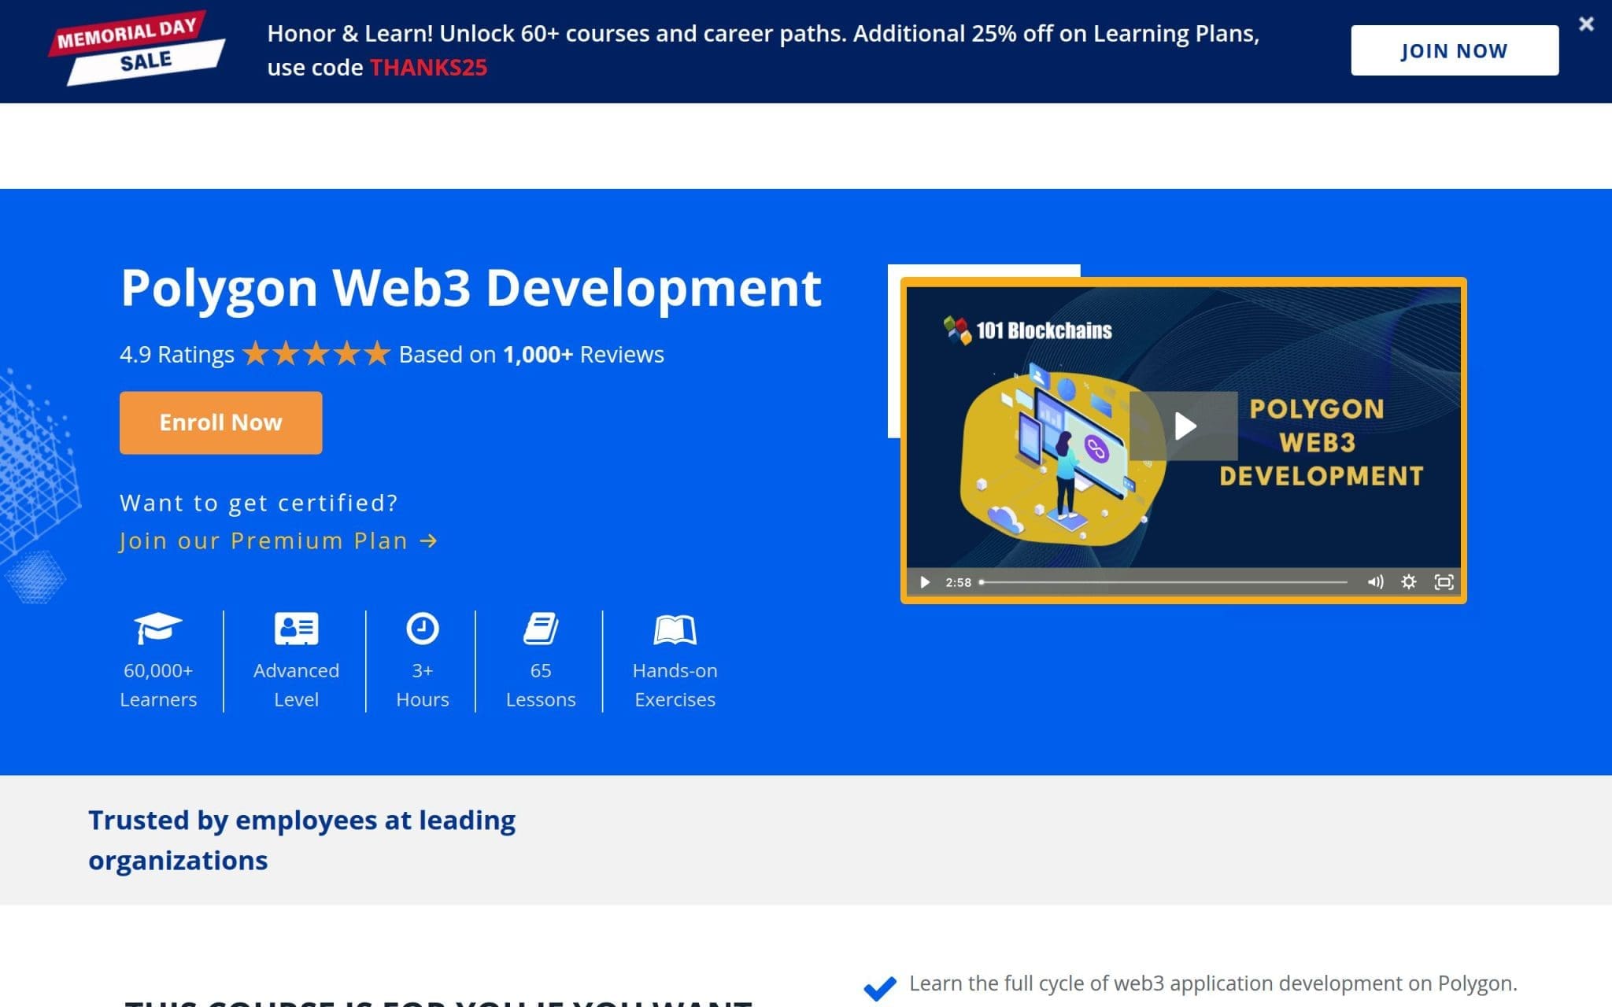Click the clock Hours icon
The image size is (1612, 1007).
click(423, 629)
